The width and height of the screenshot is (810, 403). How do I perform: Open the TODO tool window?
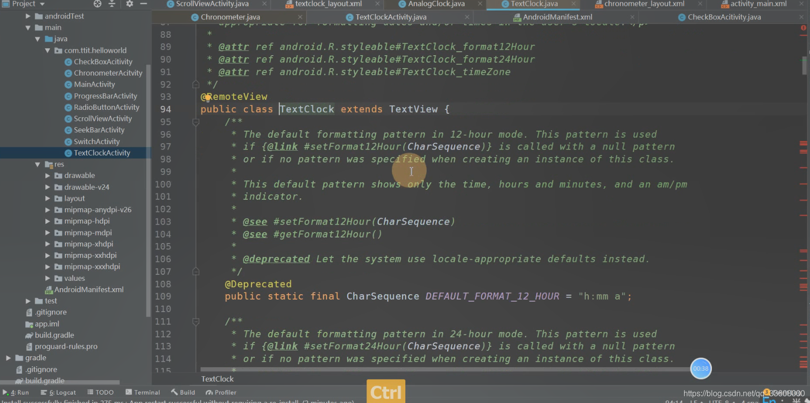point(101,393)
